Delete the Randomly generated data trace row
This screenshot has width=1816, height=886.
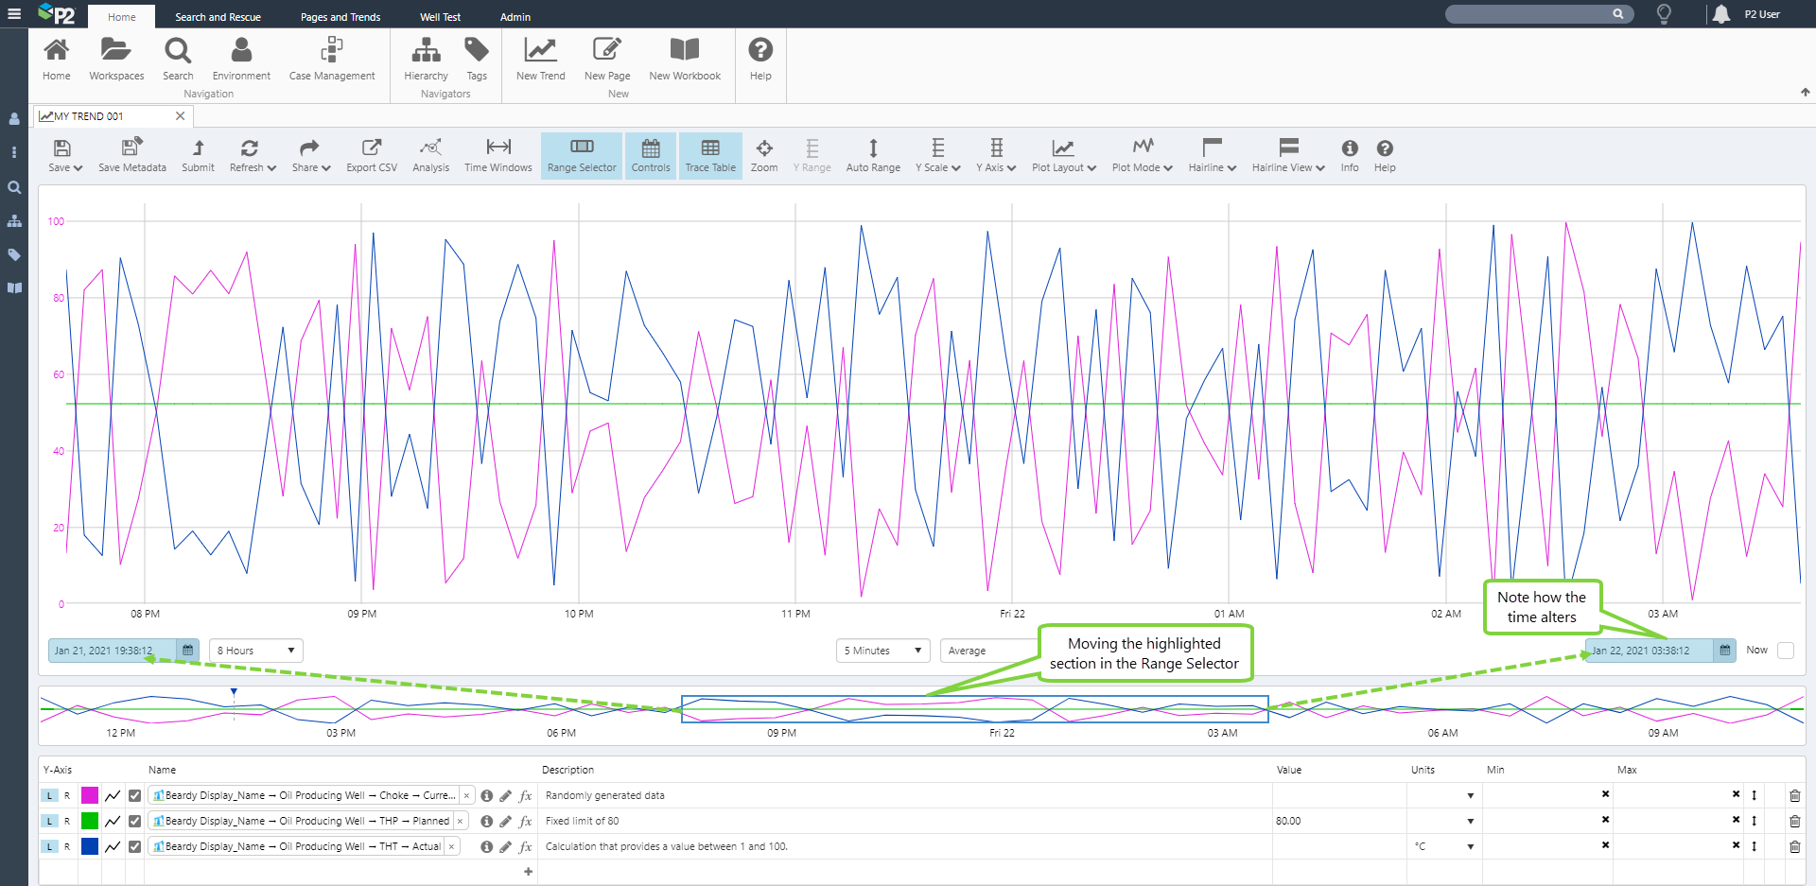click(1794, 796)
